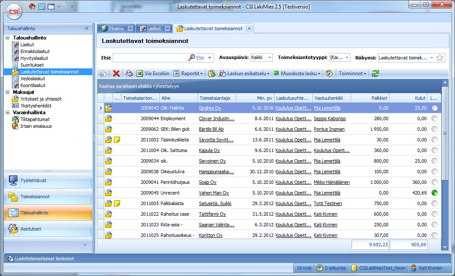Image resolution: width=455 pixels, height=276 pixels.
Task: Open the Konttori Oy link
Action: (211, 235)
